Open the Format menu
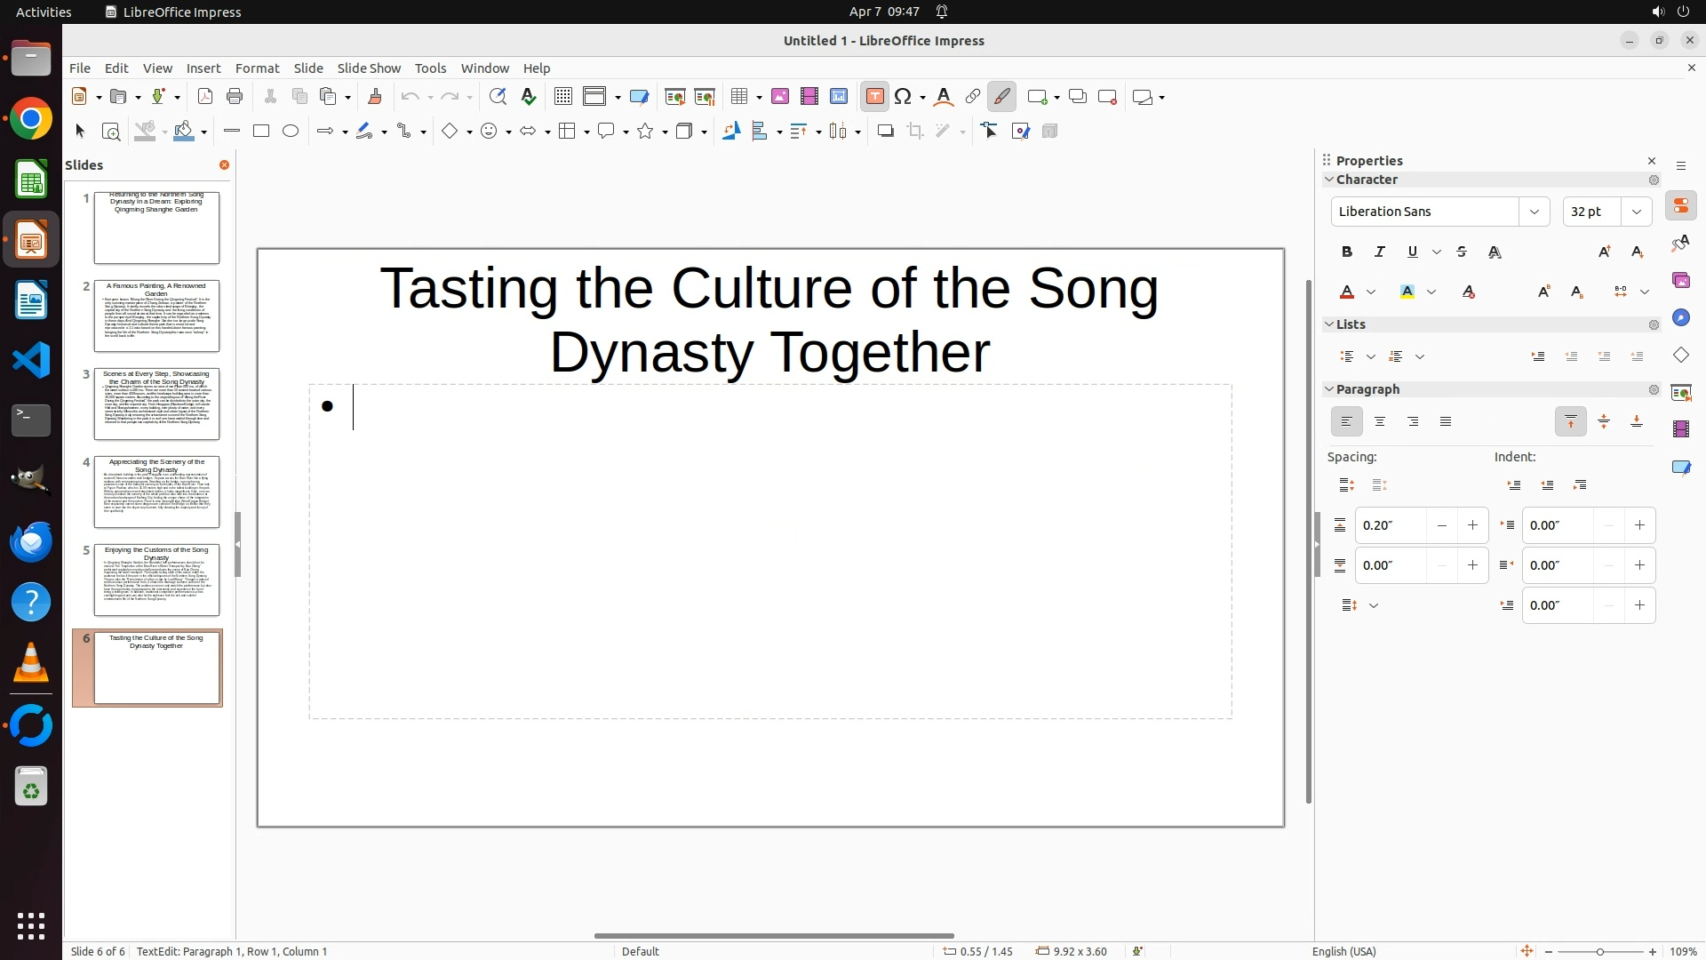 click(x=257, y=68)
